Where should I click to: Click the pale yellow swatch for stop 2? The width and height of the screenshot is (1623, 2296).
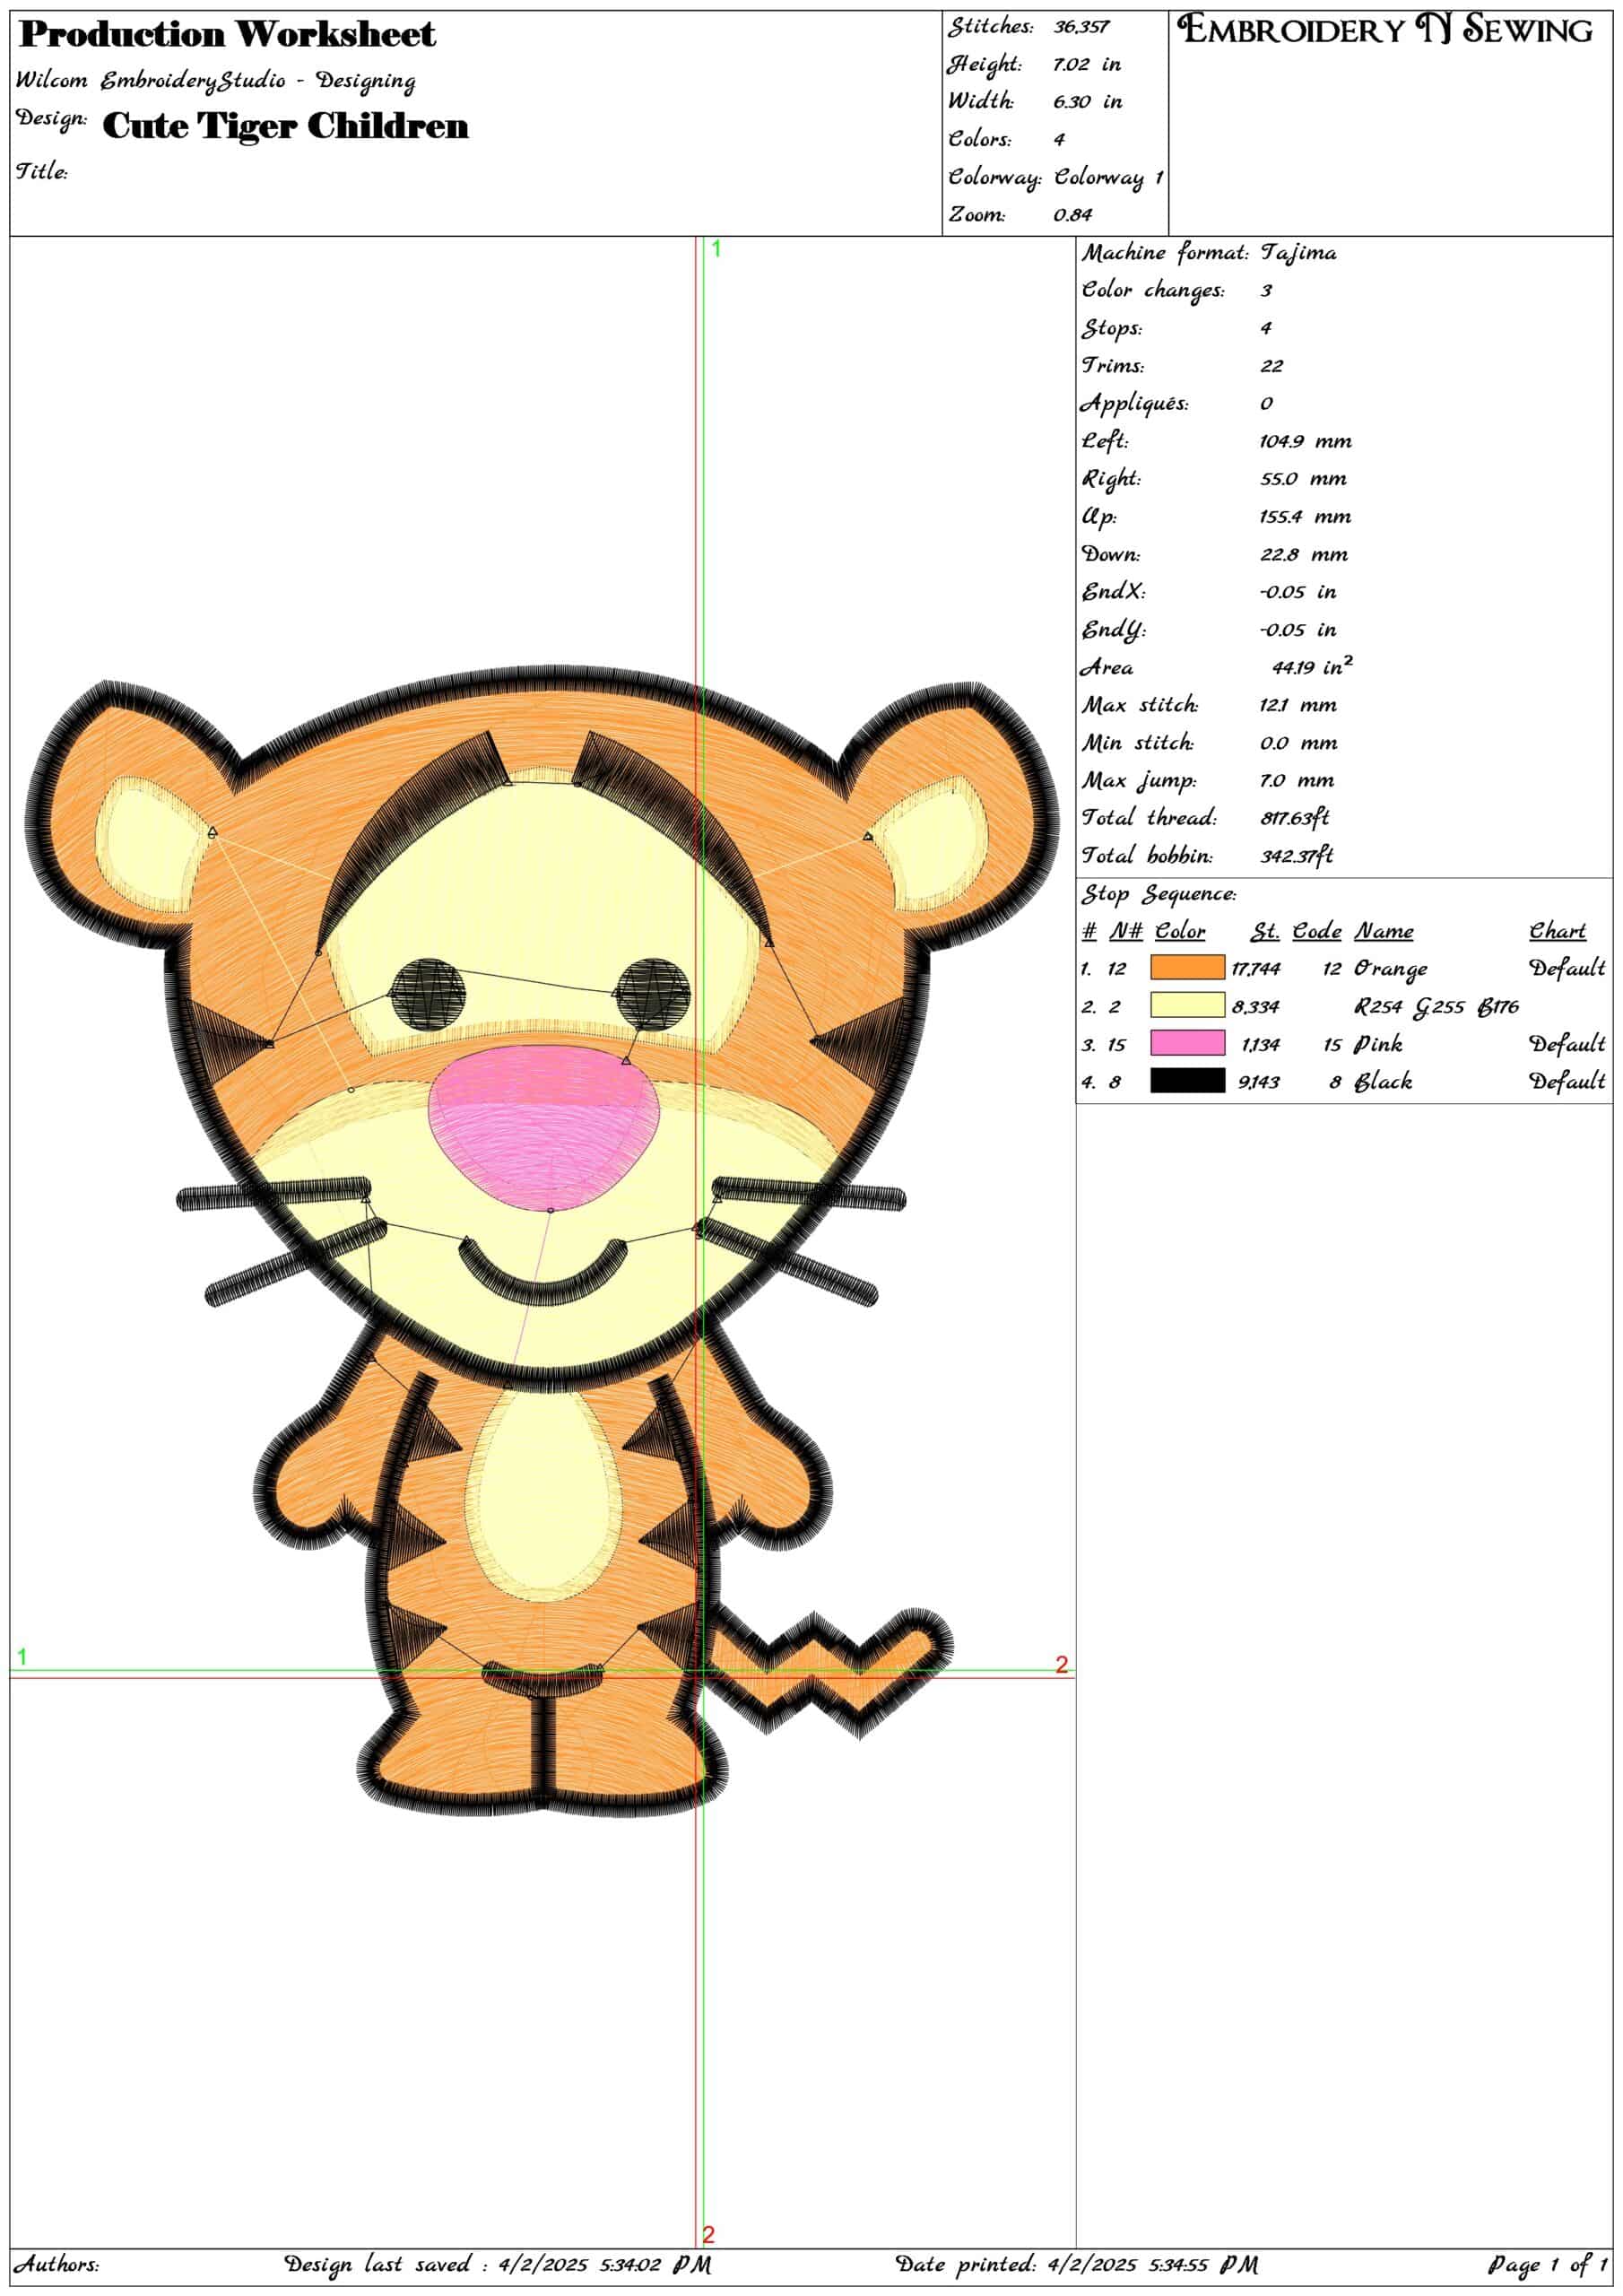pyautogui.click(x=1187, y=1005)
